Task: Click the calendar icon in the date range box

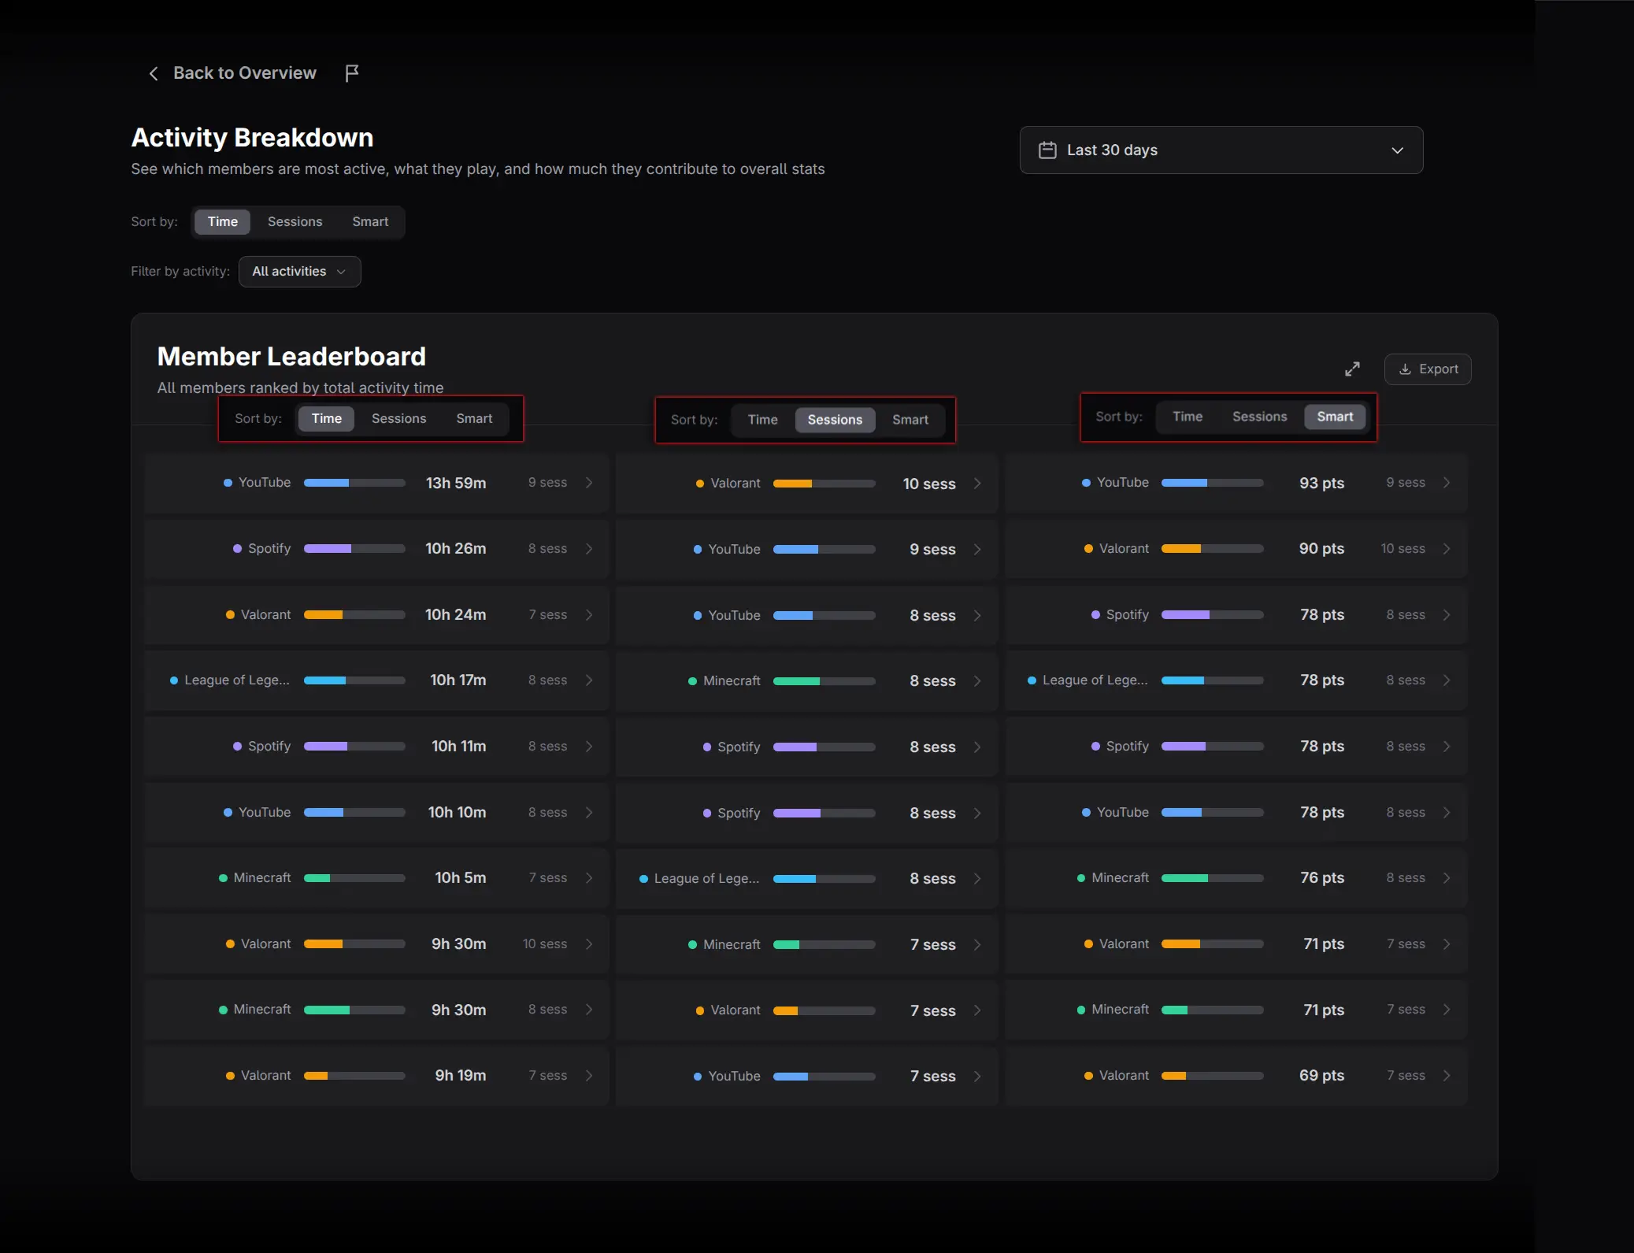Action: coord(1047,150)
